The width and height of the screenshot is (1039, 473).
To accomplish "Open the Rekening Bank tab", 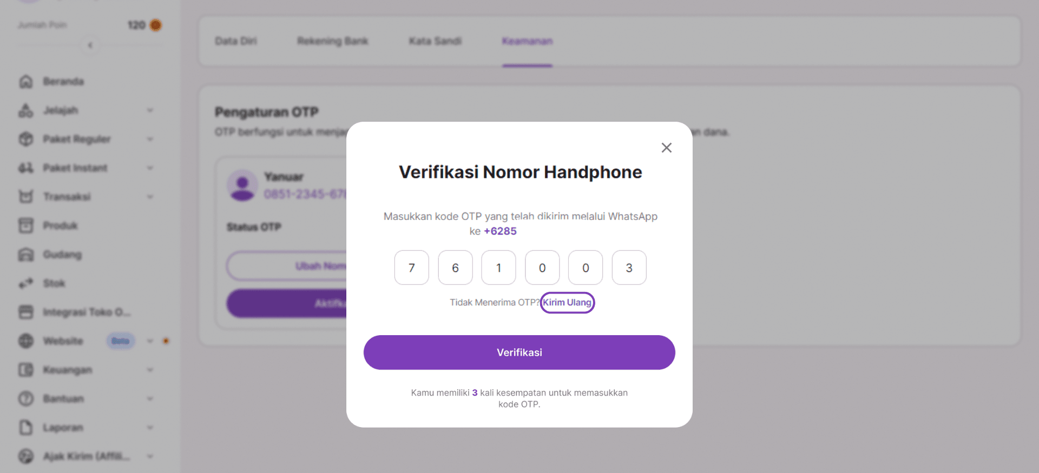I will point(332,41).
